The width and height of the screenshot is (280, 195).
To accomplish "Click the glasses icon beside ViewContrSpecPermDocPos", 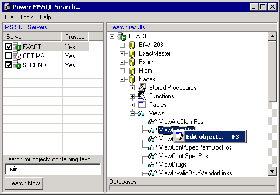I will point(152,147).
